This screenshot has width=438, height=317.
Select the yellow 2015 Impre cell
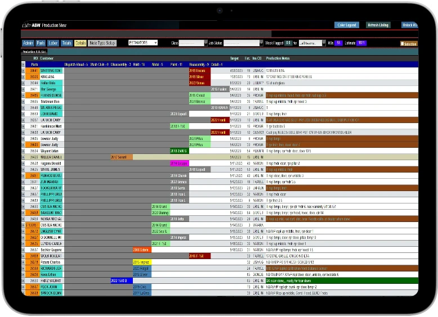(142, 262)
